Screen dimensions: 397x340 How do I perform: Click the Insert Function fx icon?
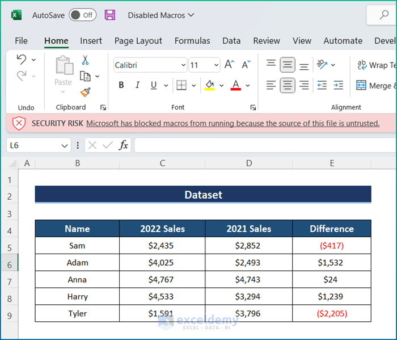pos(123,145)
